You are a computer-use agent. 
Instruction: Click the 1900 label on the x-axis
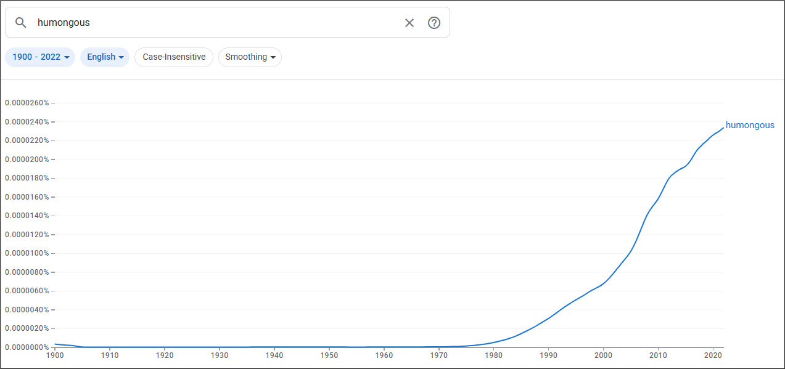(55, 355)
